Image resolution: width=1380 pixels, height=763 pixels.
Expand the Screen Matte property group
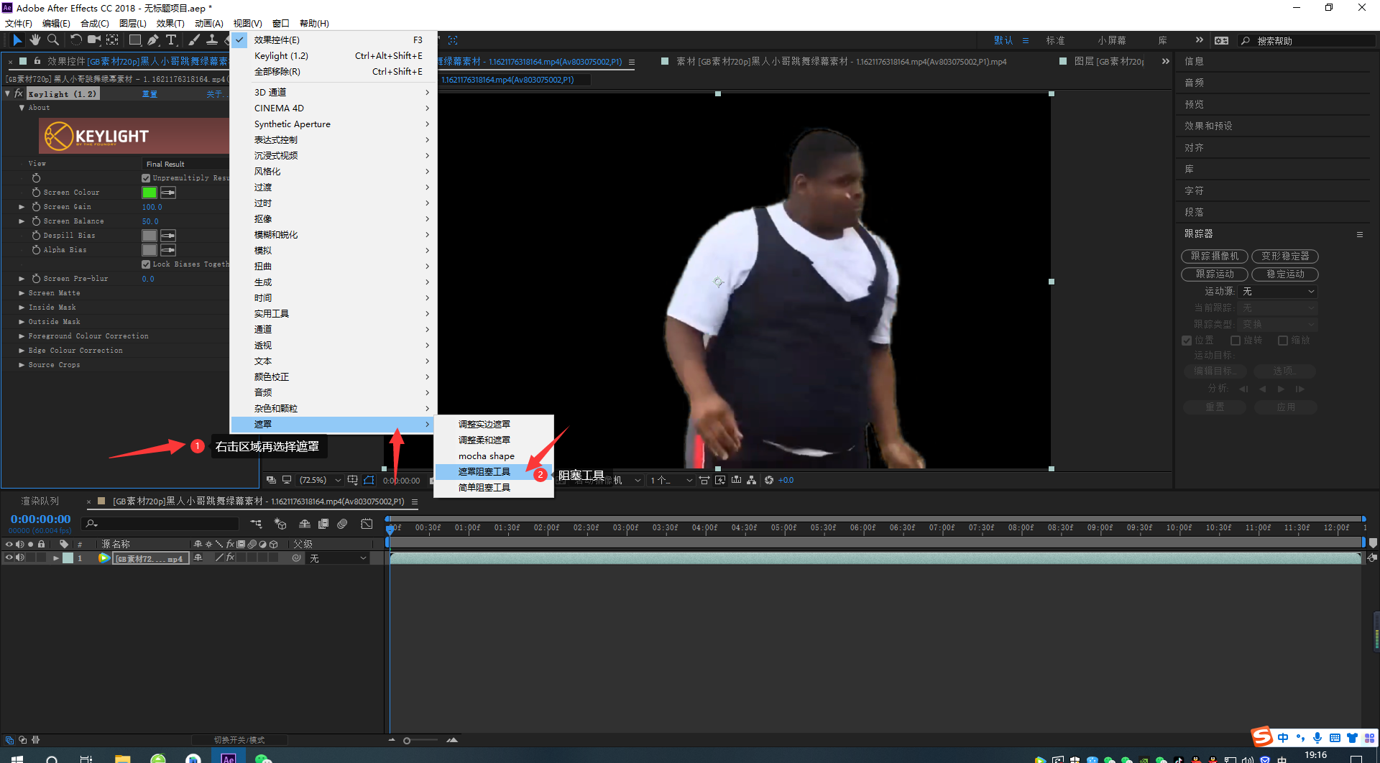click(x=22, y=293)
